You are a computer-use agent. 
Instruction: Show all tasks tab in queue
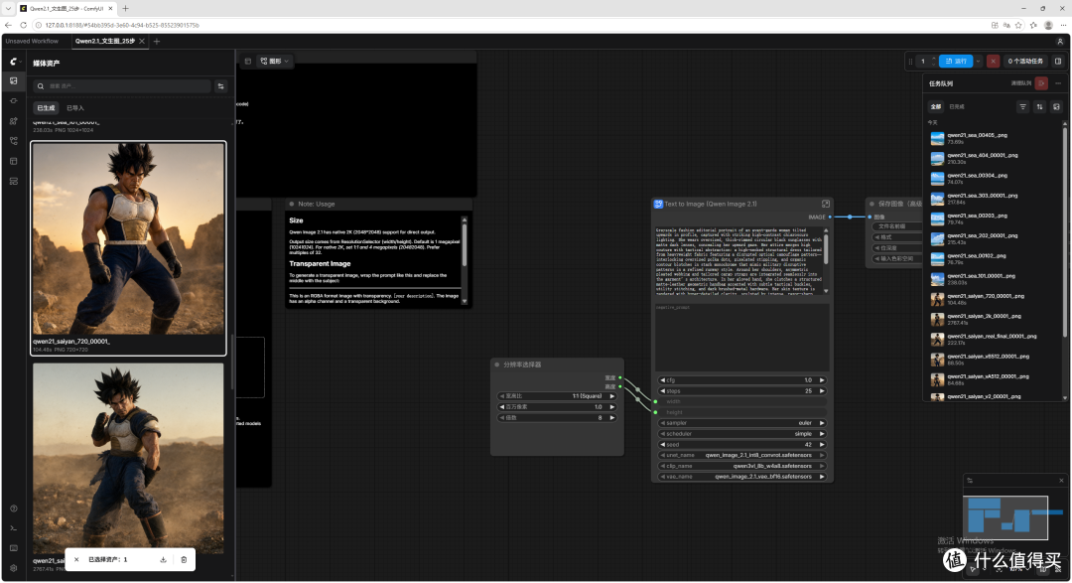click(x=935, y=106)
